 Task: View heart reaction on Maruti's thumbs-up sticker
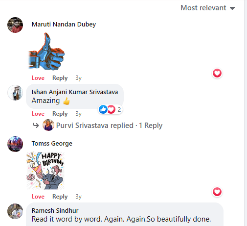(217, 73)
